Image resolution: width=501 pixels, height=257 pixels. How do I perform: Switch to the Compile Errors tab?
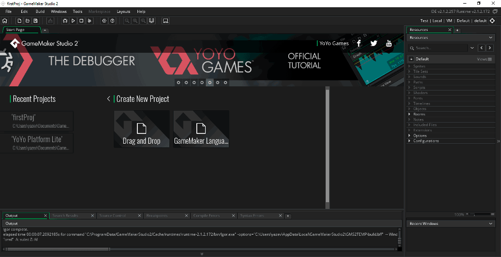(207, 216)
